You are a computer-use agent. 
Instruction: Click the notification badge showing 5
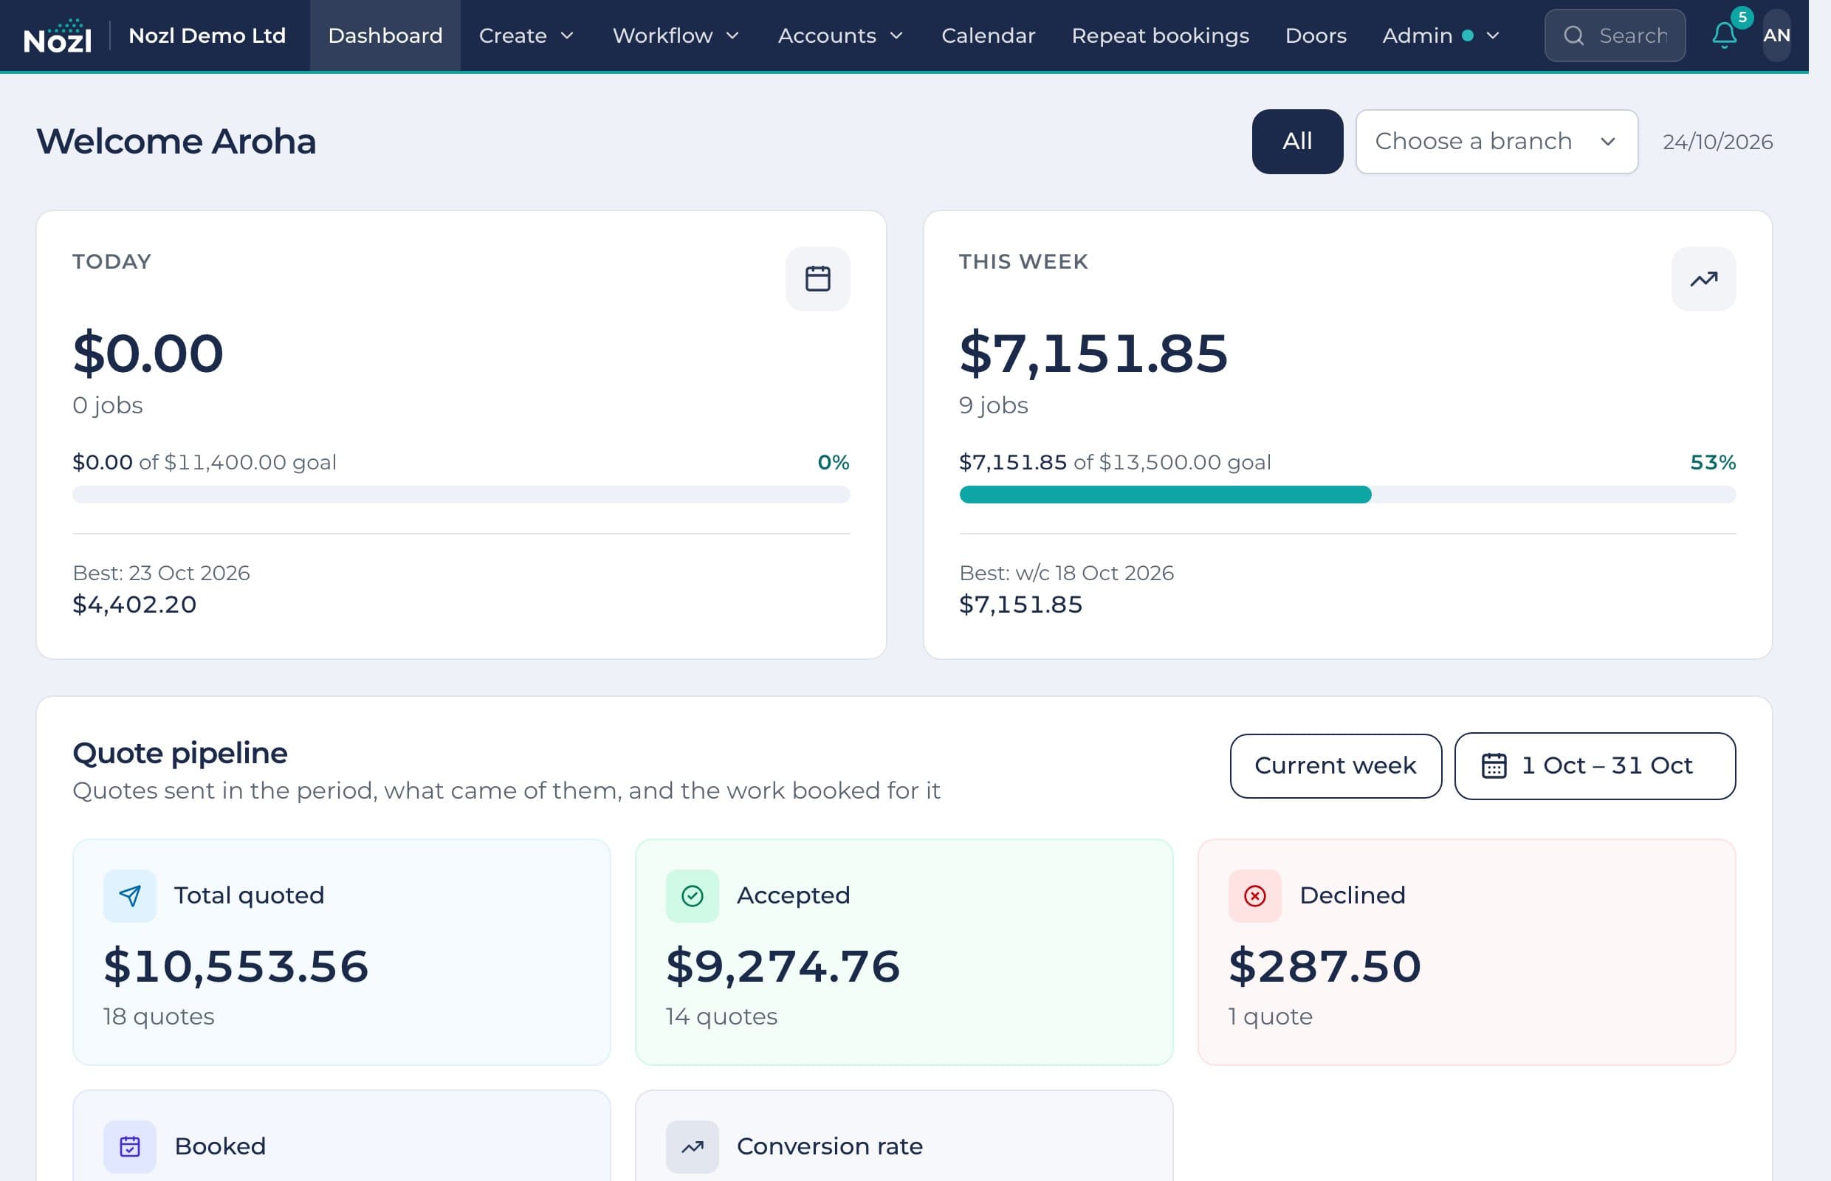1742,17
